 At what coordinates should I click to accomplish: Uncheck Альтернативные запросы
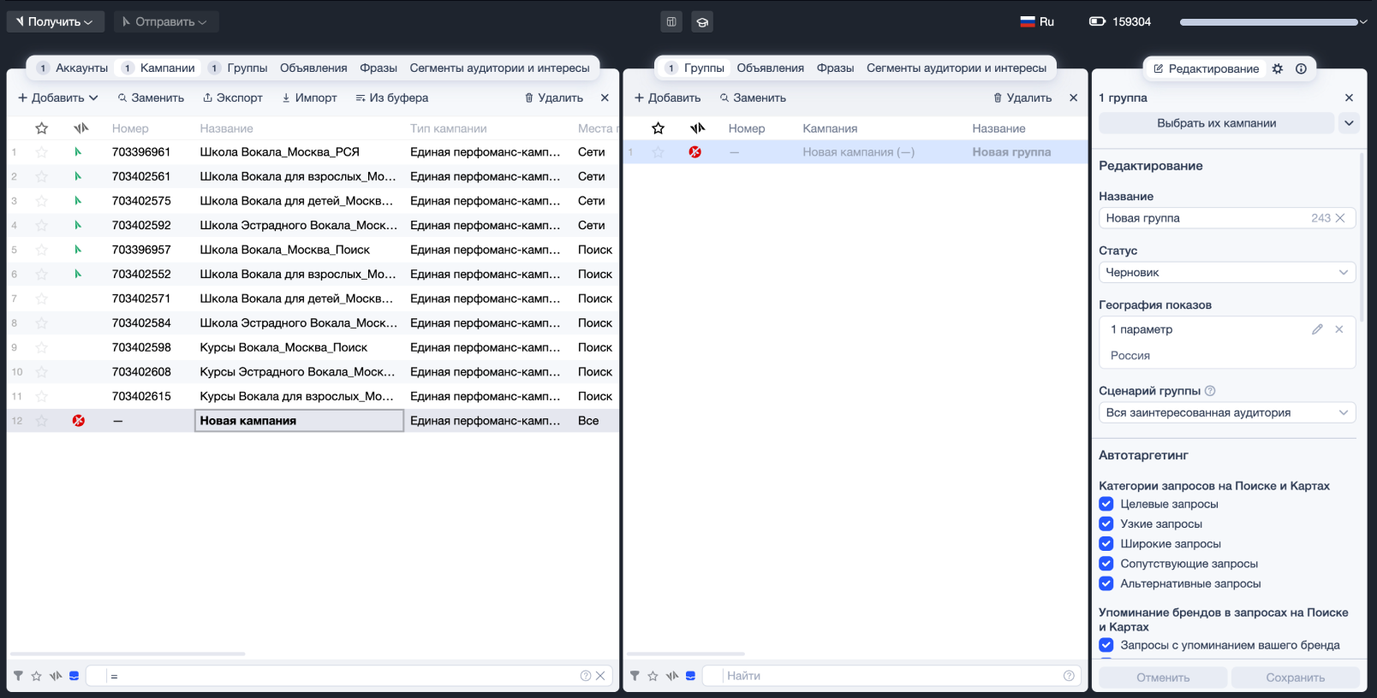click(x=1106, y=583)
